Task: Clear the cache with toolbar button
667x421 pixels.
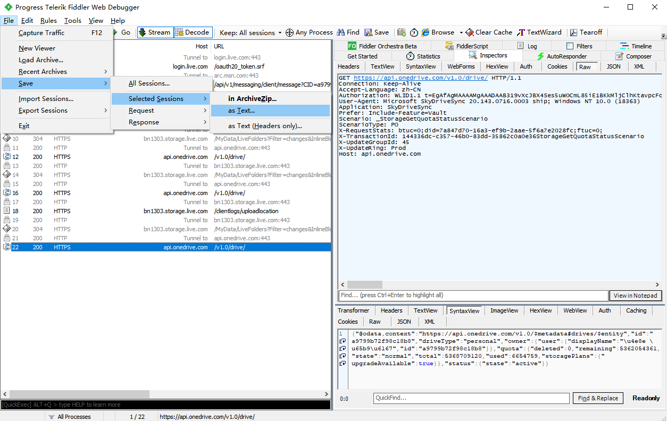Action: [x=488, y=32]
